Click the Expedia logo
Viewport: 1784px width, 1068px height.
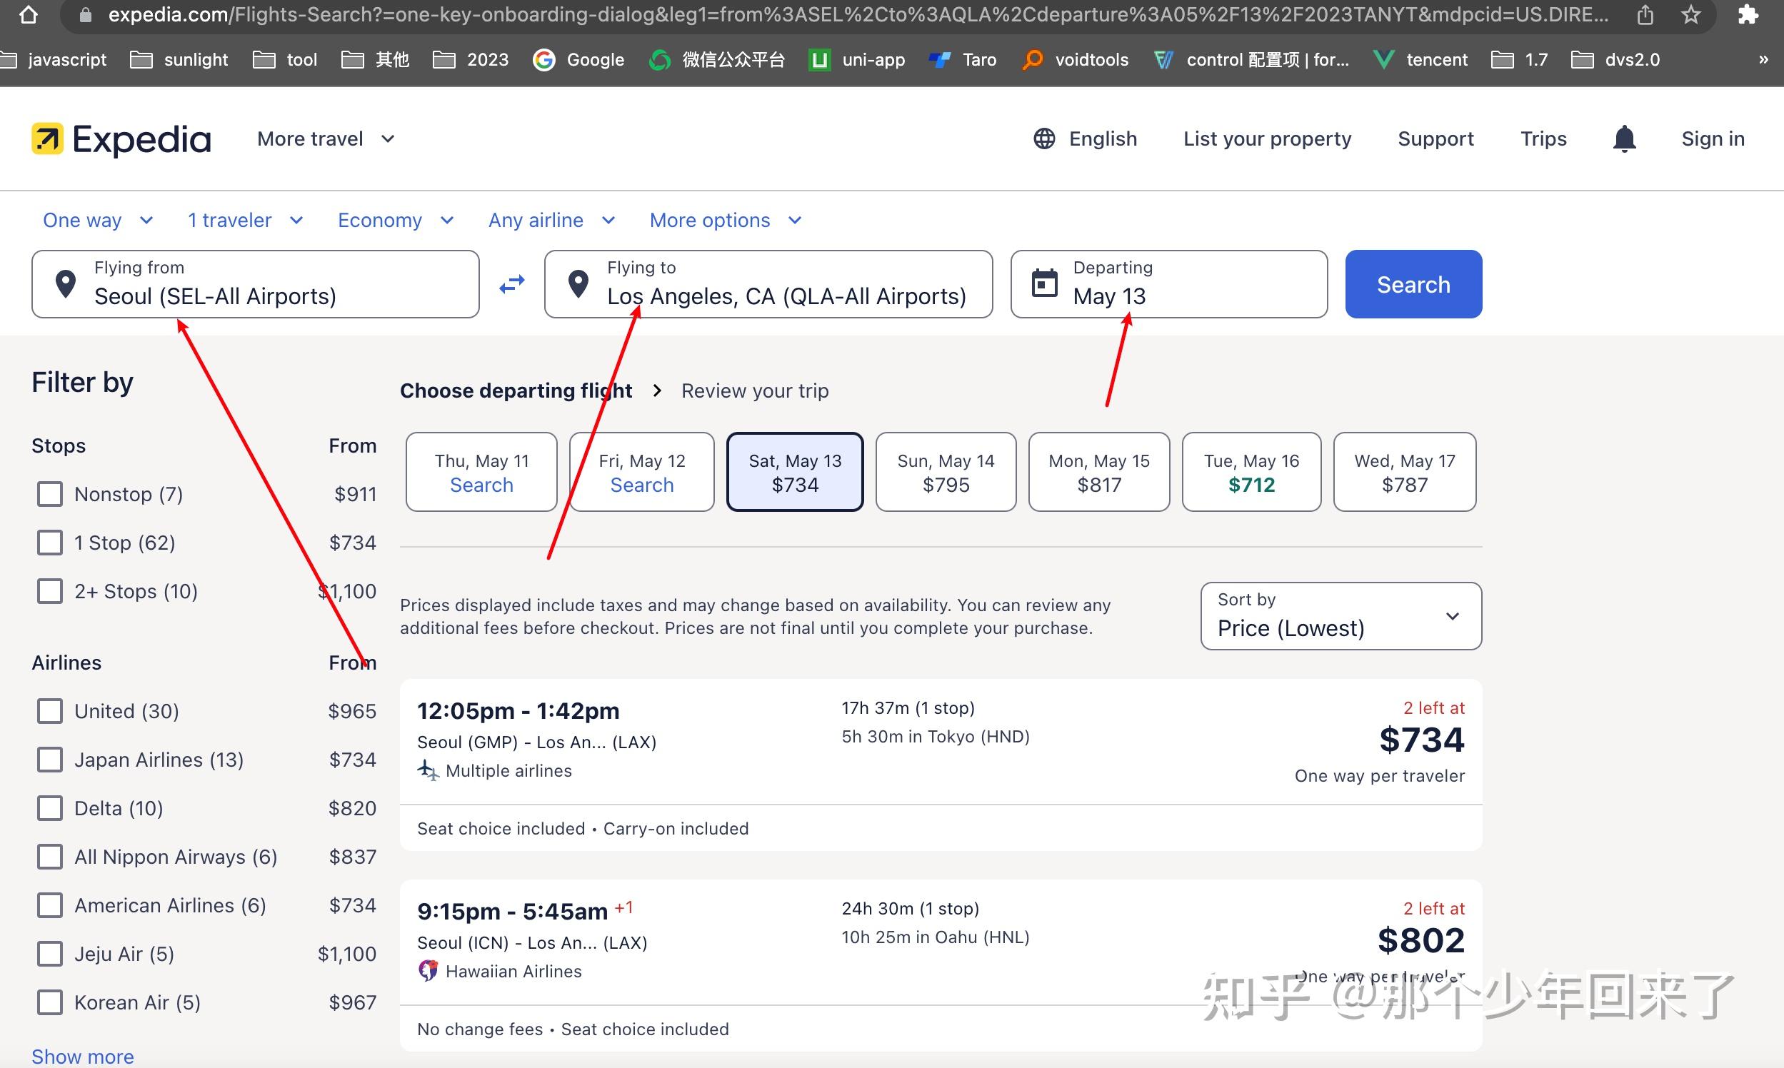121,139
